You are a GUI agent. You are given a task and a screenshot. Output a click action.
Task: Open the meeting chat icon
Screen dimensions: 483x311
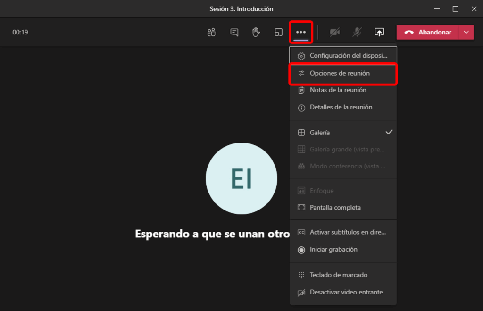click(x=234, y=32)
